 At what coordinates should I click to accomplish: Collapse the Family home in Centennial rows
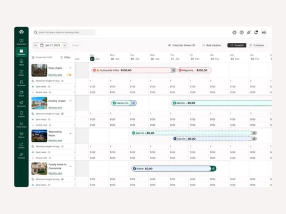coord(70,166)
